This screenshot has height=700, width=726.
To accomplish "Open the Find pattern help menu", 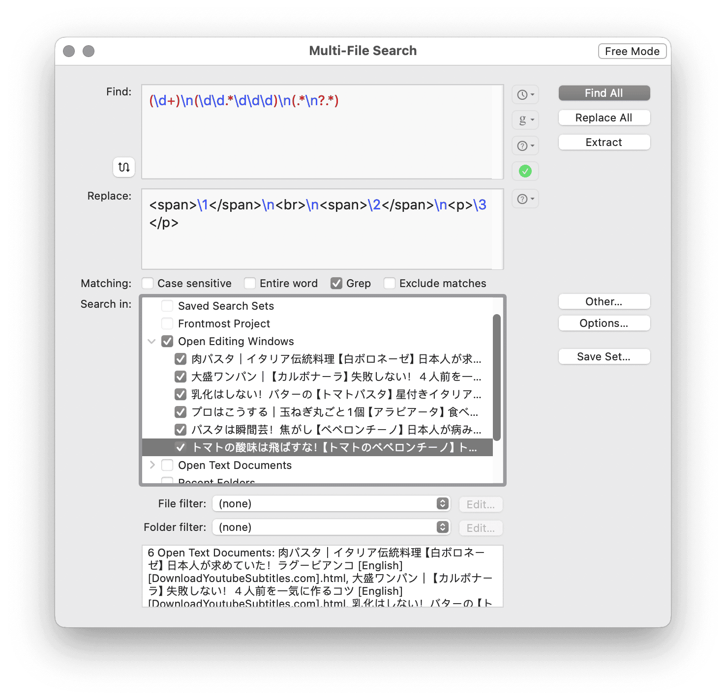I will coord(525,146).
